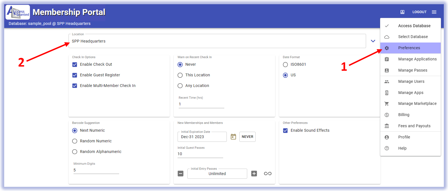Click the shopping cart Manage Marketplace icon
Image resolution: width=448 pixels, height=191 pixels.
(387, 104)
